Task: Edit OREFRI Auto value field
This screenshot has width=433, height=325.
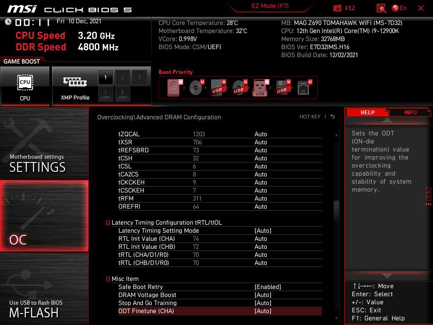Action: [x=260, y=206]
